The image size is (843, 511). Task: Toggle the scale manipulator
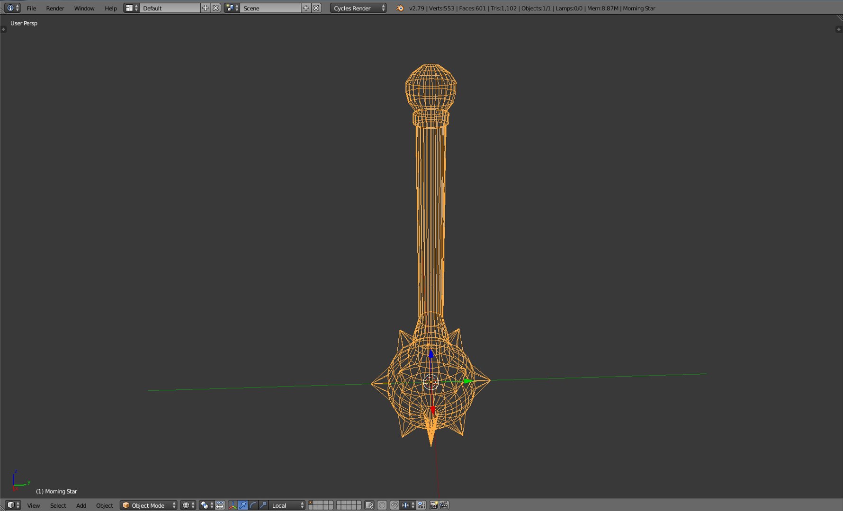coord(263,505)
